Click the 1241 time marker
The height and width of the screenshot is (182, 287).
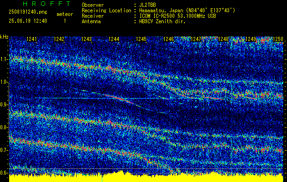click(31, 39)
